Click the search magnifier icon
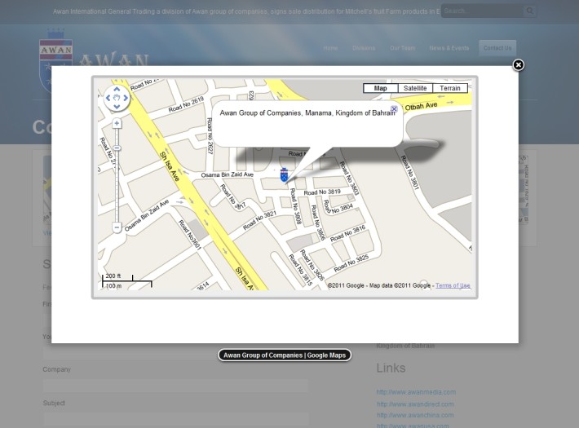This screenshot has width=579, height=428. 530,11
